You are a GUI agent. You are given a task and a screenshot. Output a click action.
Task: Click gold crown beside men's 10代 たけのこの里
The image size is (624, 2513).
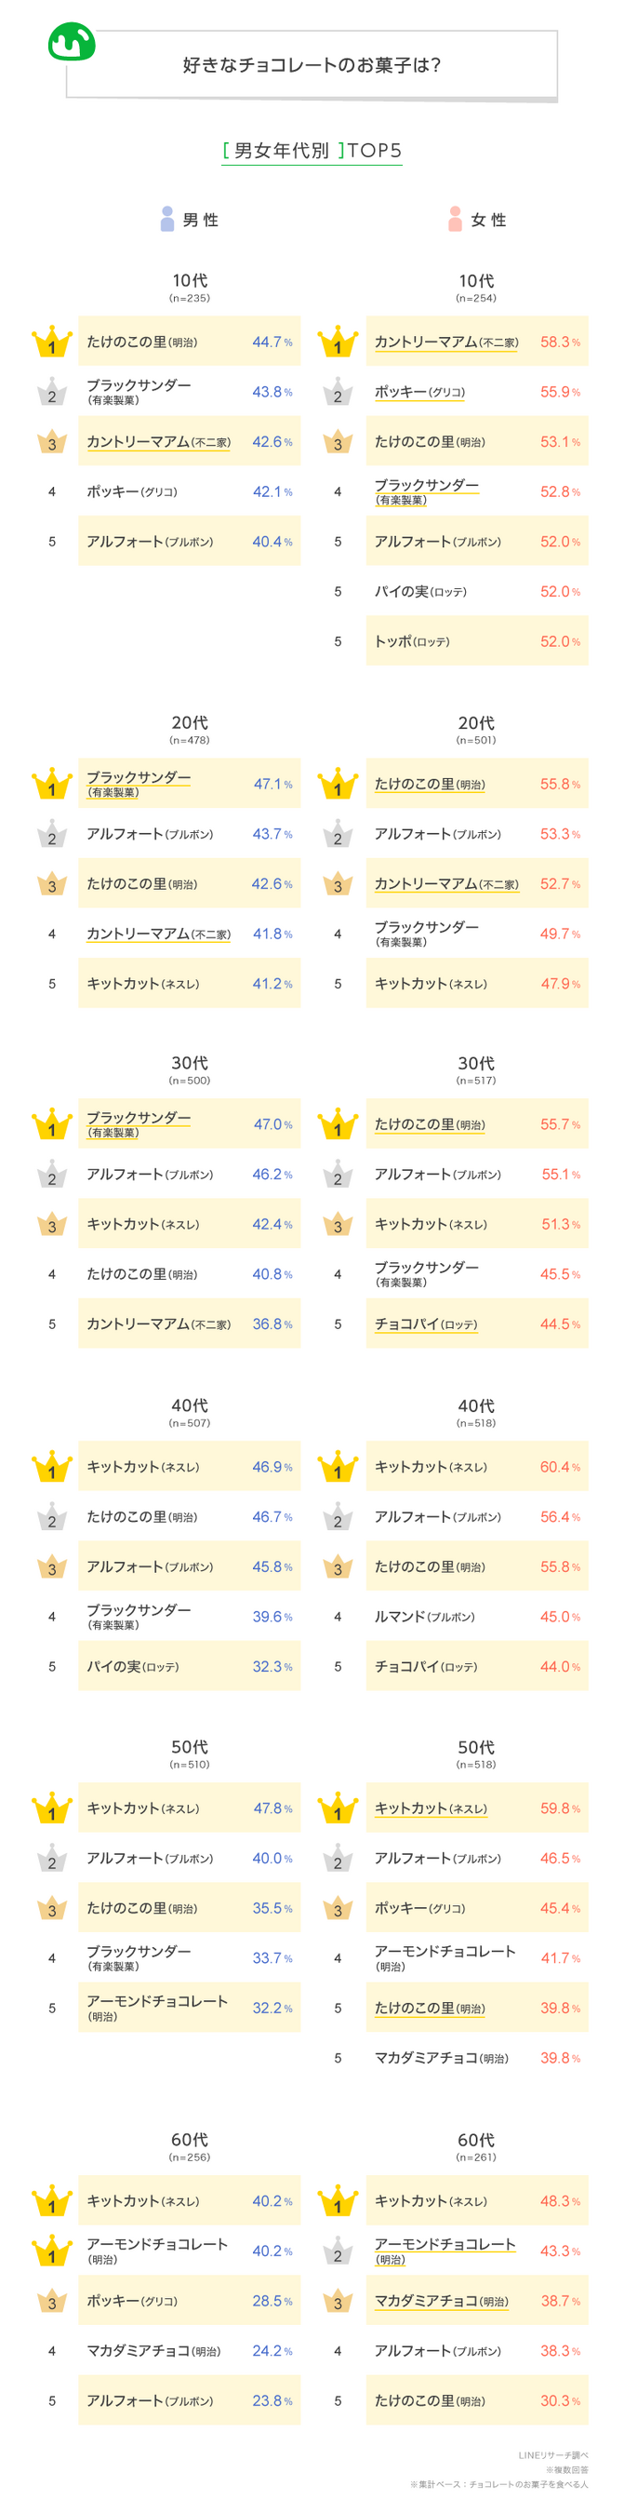pos(52,343)
